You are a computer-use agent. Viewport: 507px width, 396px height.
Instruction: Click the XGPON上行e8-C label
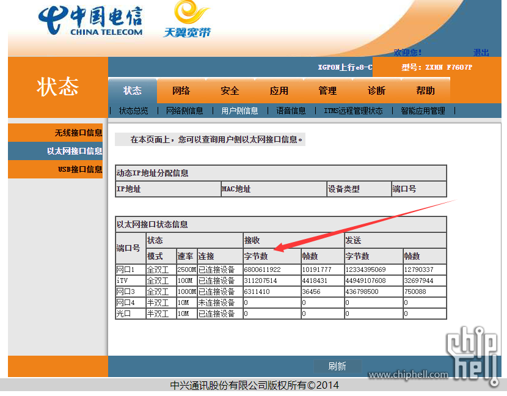point(345,67)
